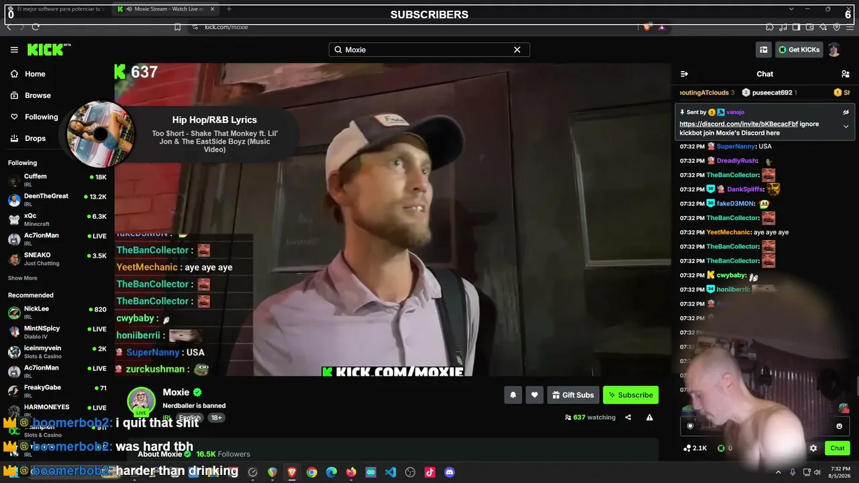Open the browser main menu
Screen dimensions: 859x483
(850, 27)
